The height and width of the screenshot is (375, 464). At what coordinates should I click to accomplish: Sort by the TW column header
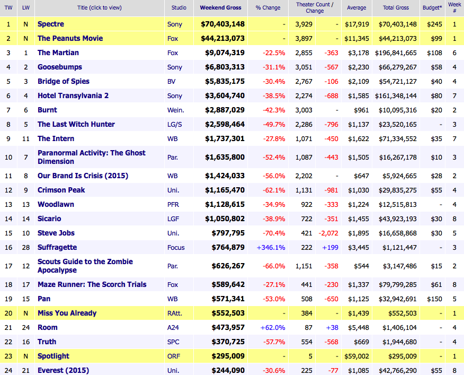(x=8, y=8)
